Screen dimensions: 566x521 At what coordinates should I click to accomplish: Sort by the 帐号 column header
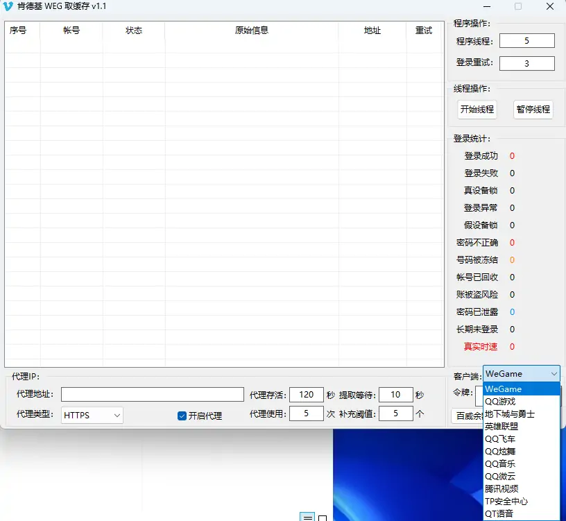point(71,31)
